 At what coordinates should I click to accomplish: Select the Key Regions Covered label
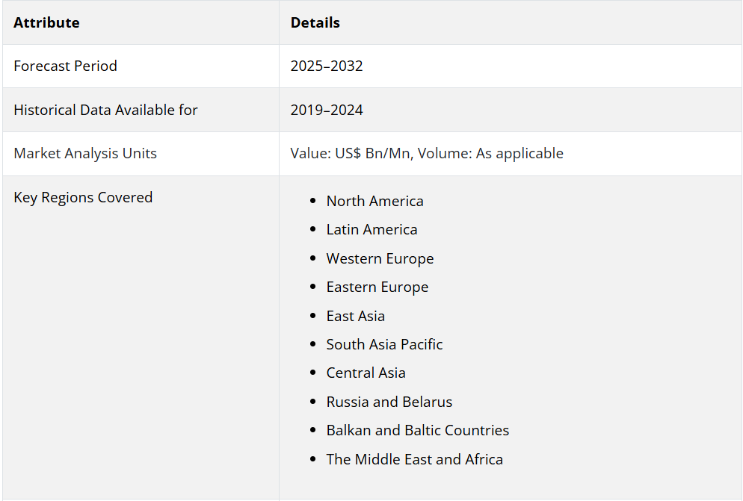[83, 197]
